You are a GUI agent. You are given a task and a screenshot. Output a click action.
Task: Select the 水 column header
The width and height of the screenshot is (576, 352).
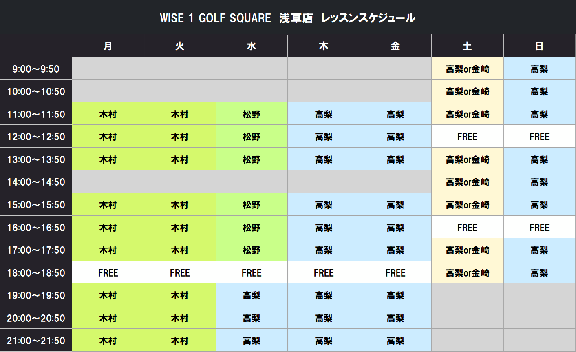tap(252, 46)
